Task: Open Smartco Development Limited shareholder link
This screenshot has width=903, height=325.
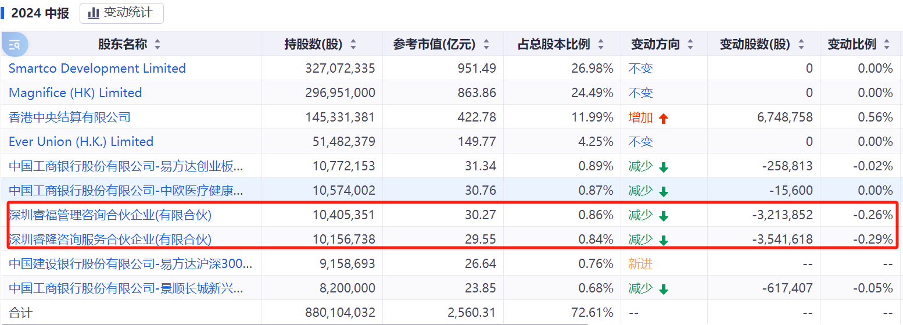Action: click(x=97, y=68)
